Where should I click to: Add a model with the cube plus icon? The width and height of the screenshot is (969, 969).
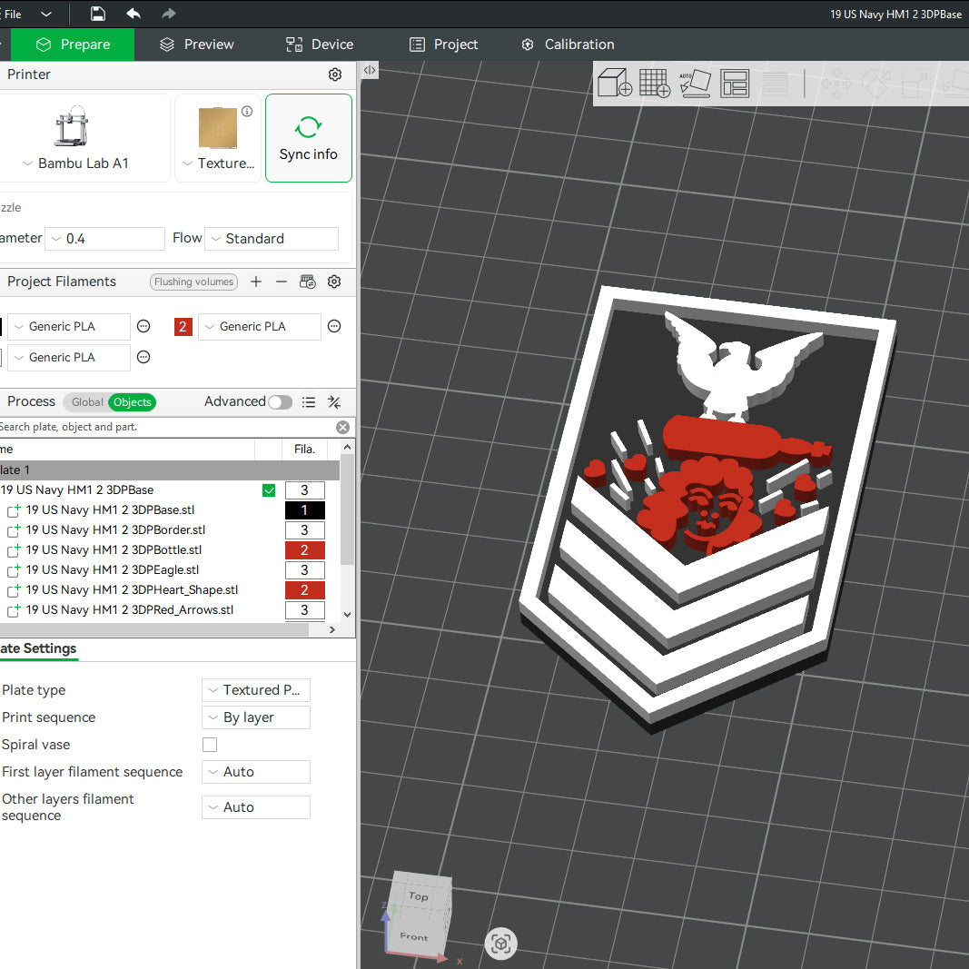point(614,83)
